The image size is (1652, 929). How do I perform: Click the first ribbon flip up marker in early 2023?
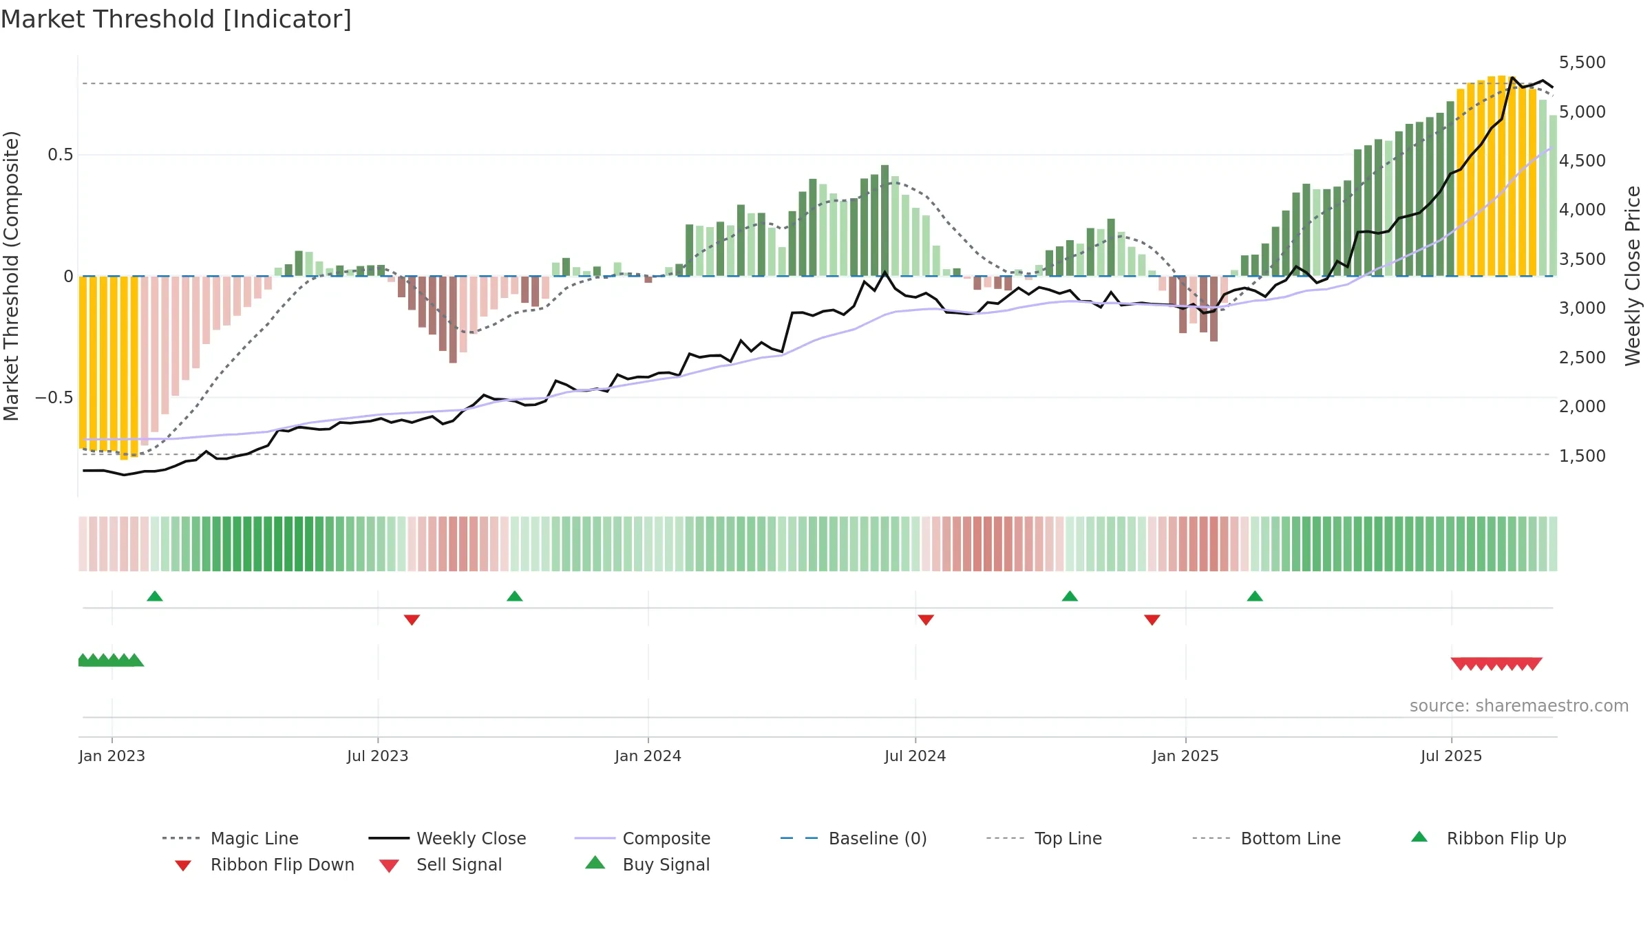point(155,596)
